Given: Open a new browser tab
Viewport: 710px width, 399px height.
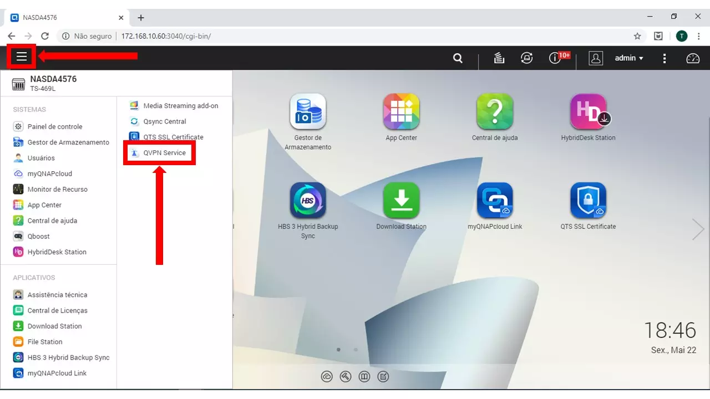Looking at the screenshot, I should [x=141, y=18].
